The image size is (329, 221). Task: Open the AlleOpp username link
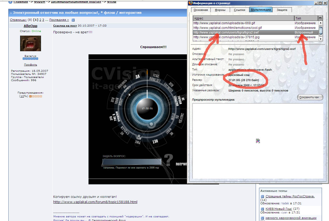(x=31, y=26)
